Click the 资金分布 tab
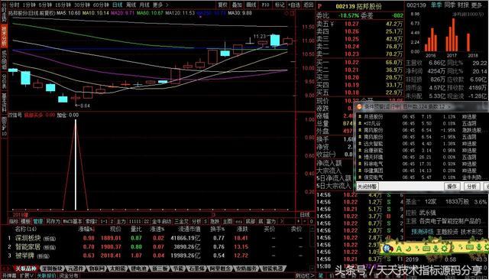 point(69,276)
